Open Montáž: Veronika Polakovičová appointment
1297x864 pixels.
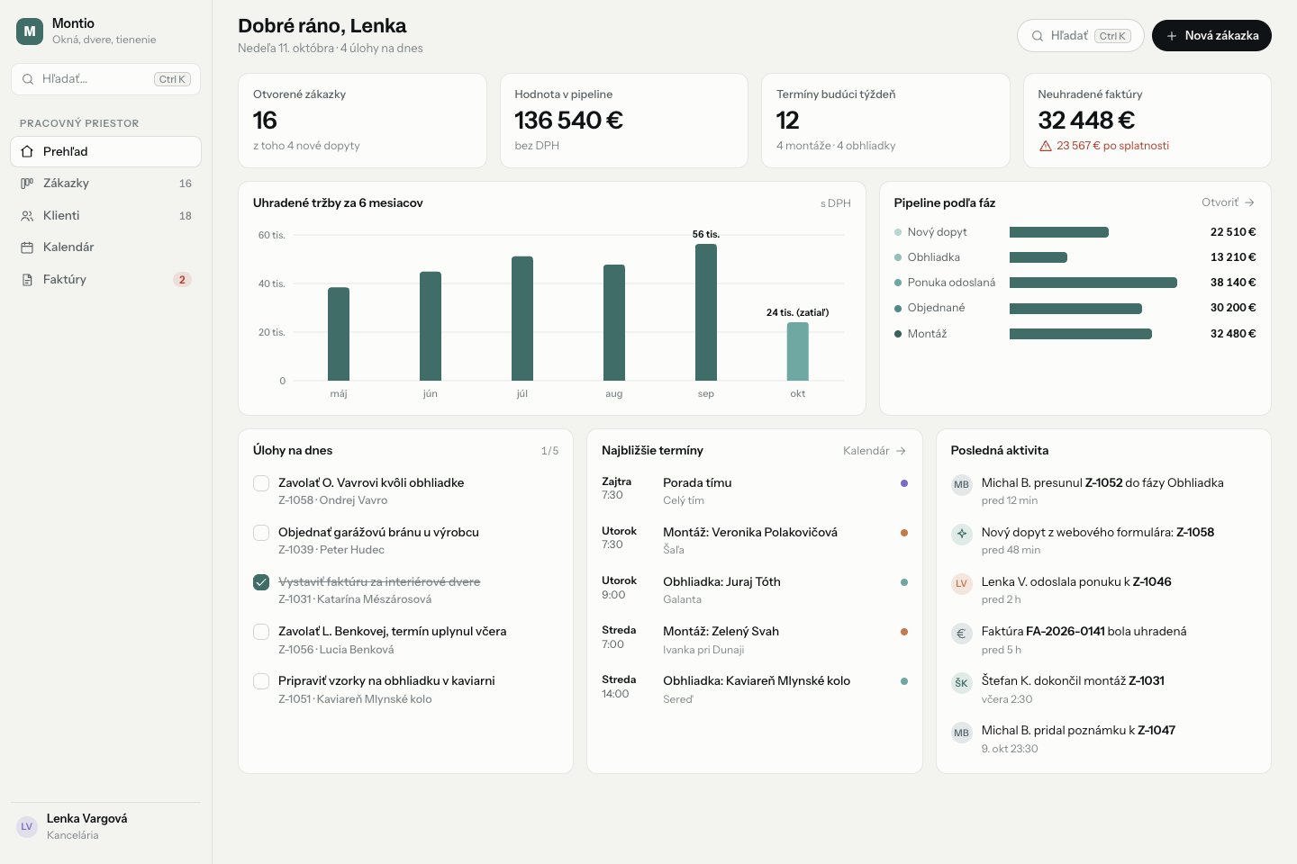[x=755, y=541]
